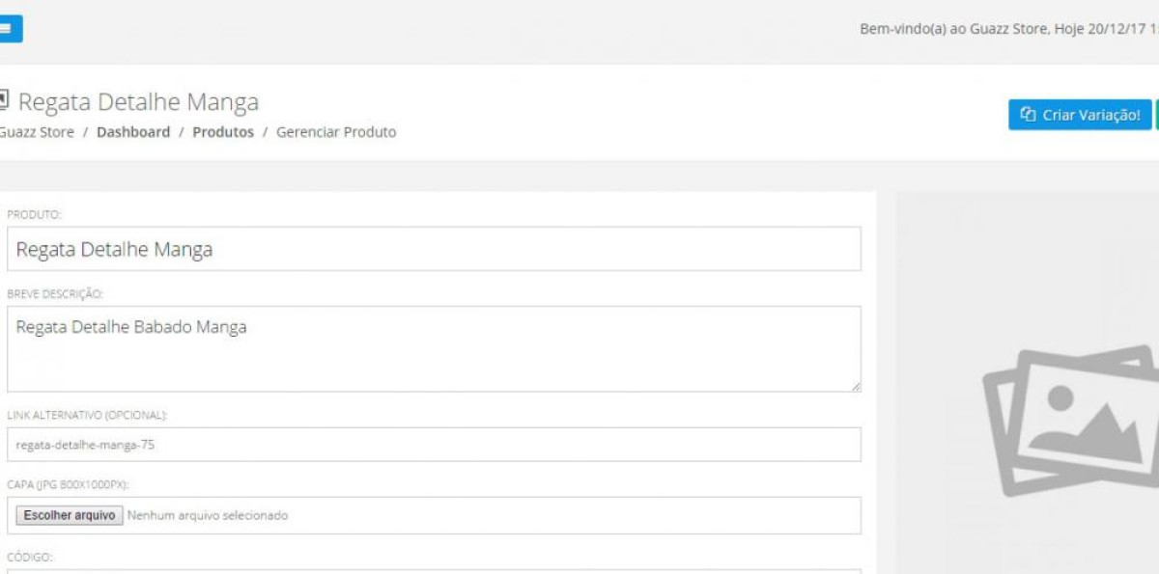
Task: Click the CÓDIGO: label
Action: (30, 557)
